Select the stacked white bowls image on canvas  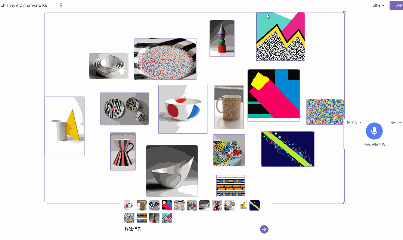pyautogui.click(x=108, y=66)
